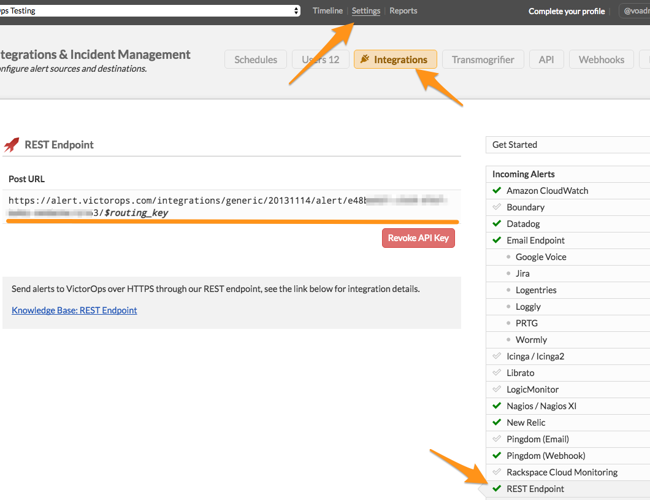The width and height of the screenshot is (650, 500).
Task: Open Wormly sub-item
Action: tap(568, 340)
